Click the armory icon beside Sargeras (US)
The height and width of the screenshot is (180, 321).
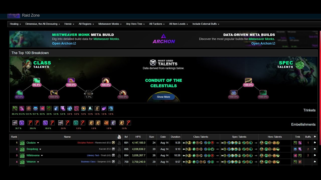tap(113, 161)
